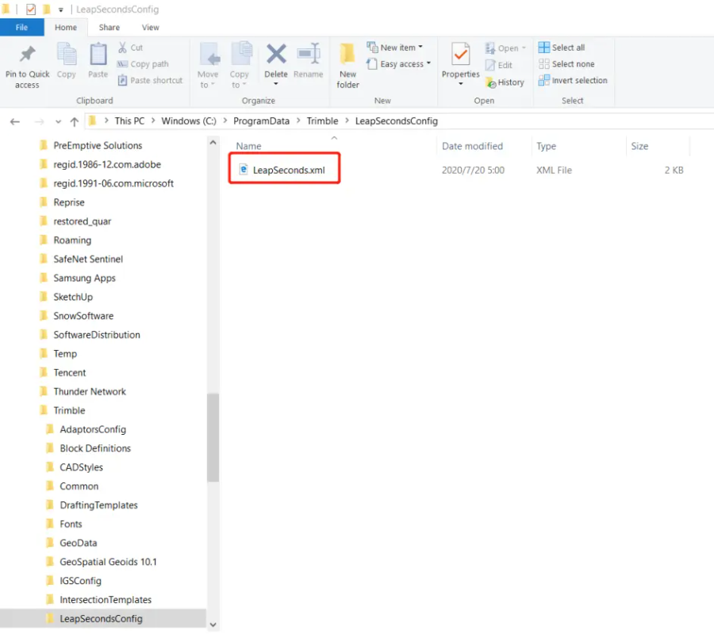Expand the chevron after Trimble in address bar
This screenshot has width=714, height=634.
click(347, 121)
